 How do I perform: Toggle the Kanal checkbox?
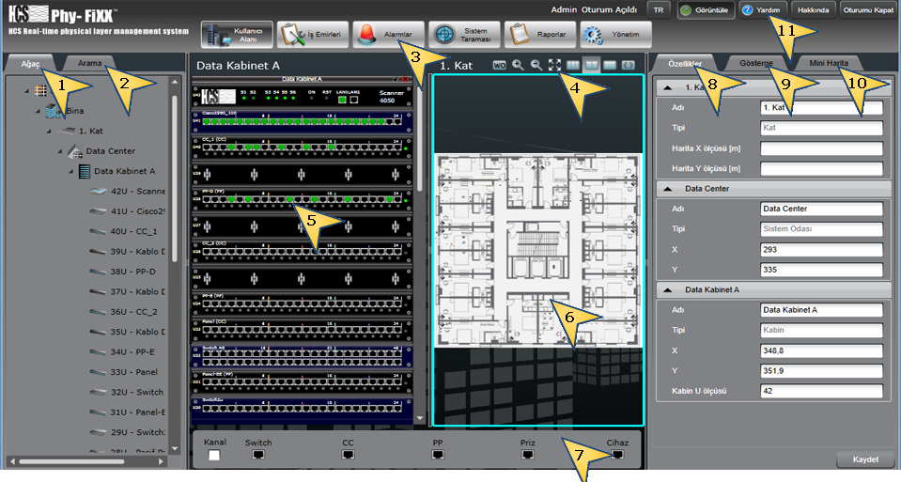[x=213, y=455]
